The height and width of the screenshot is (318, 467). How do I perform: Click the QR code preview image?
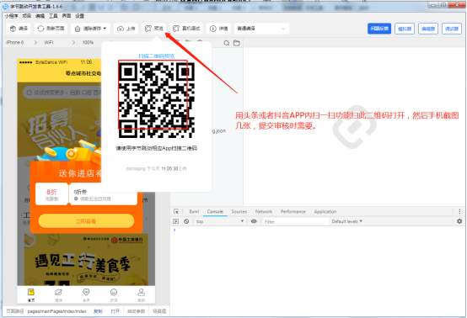coord(156,100)
